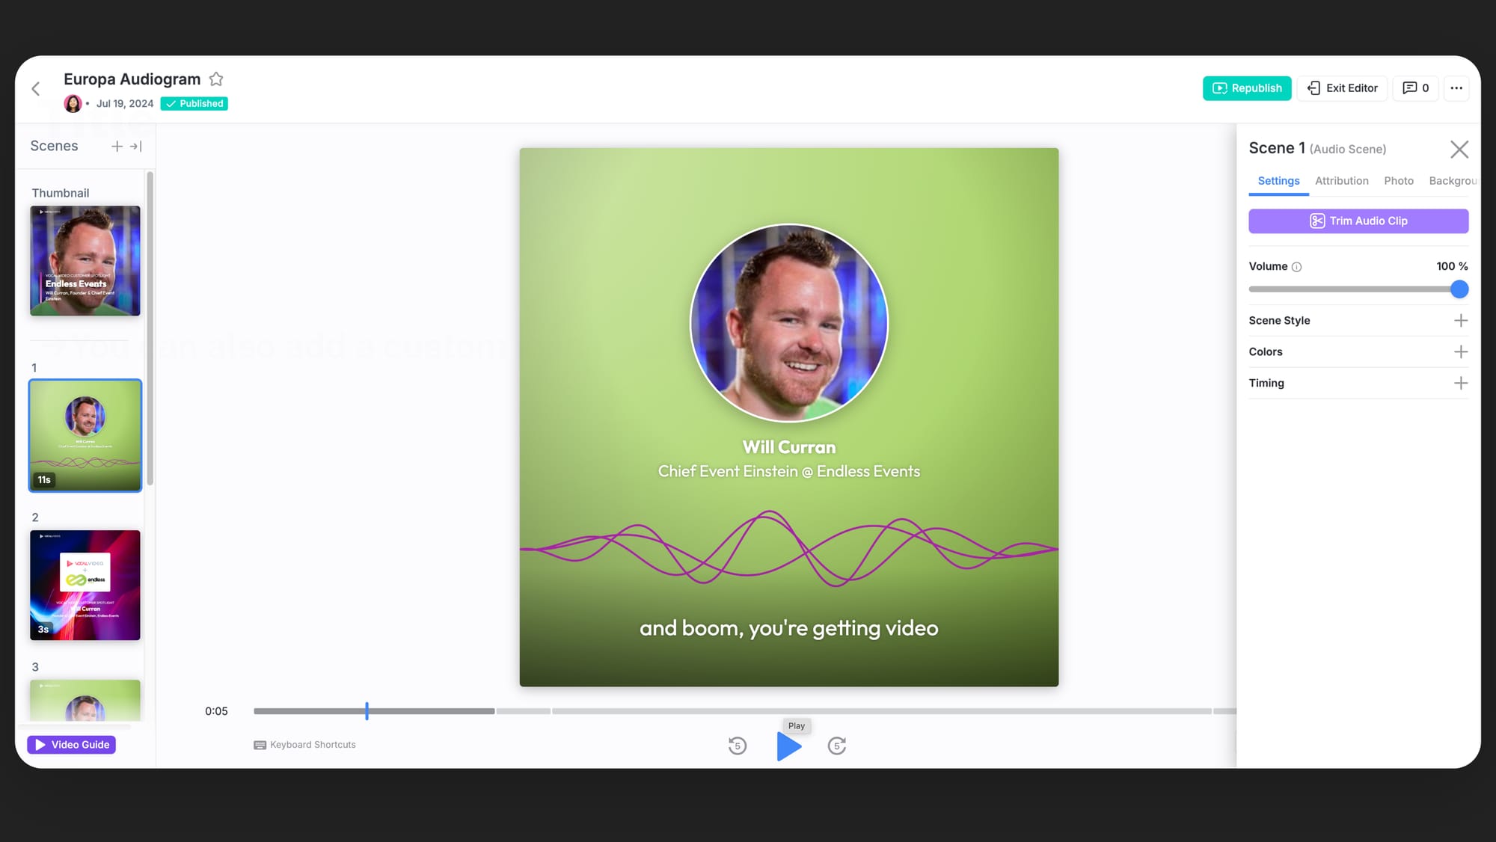The width and height of the screenshot is (1496, 842).
Task: Switch to the Attribution tab
Action: [1341, 181]
